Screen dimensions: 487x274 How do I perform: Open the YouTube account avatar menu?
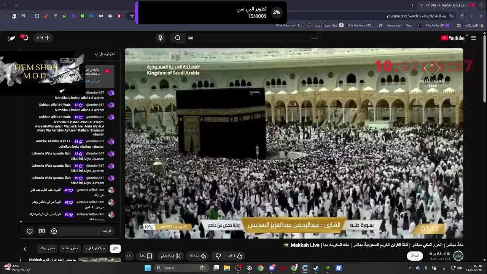click(11, 38)
